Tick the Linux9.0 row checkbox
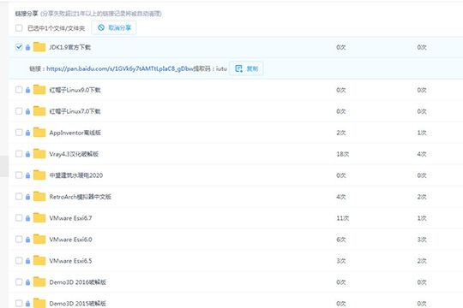Viewport: 463px width, 308px height. pos(19,90)
